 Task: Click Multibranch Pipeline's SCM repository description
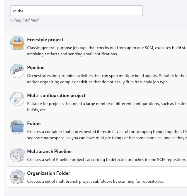(x=107, y=160)
